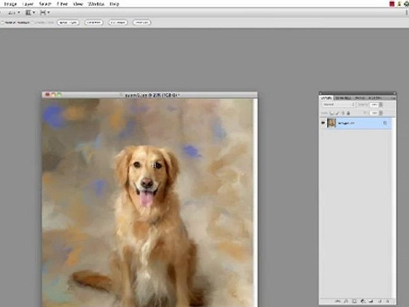Screen dimensions: 409x307
Task: Toggle the Resize Windows to Fit checkbox
Action: click(3, 23)
